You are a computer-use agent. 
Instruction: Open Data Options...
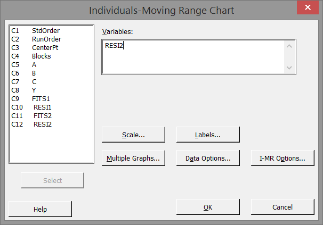(208, 158)
